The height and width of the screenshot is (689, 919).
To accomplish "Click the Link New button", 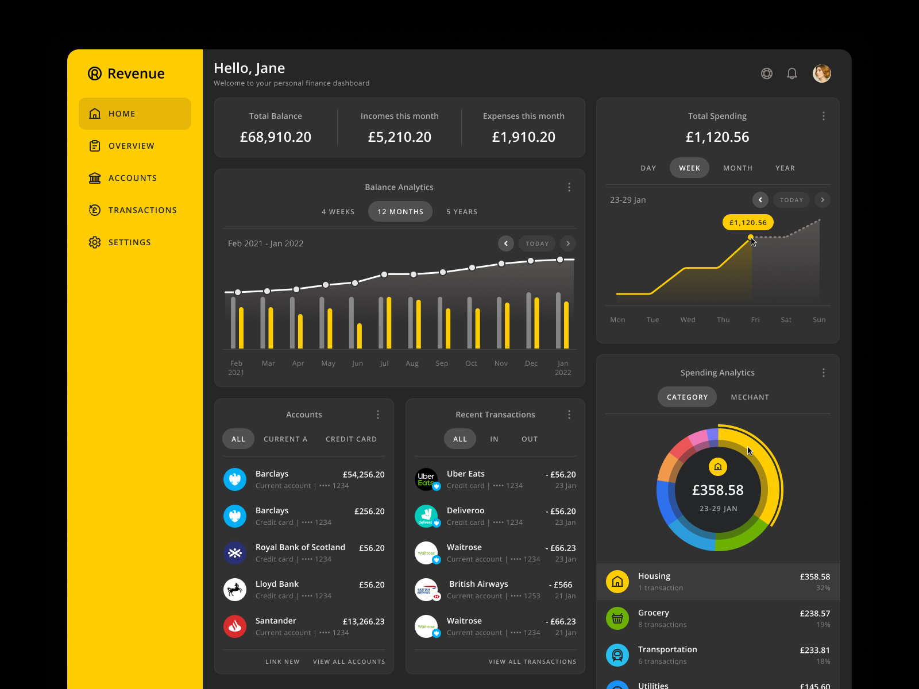I will [x=283, y=662].
